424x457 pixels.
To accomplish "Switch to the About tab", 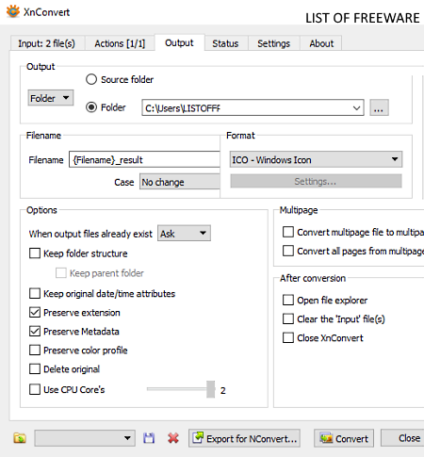I will 321,43.
